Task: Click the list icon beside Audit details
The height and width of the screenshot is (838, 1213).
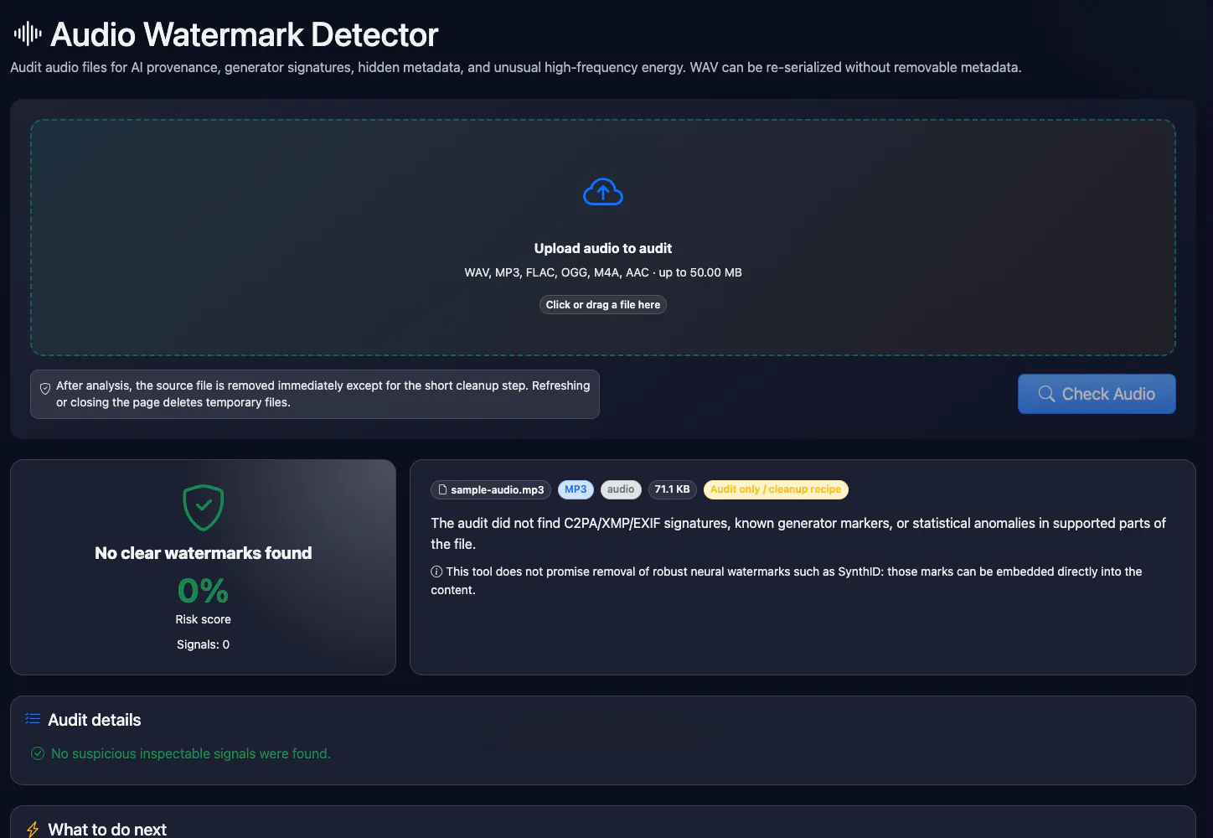Action: [33, 718]
